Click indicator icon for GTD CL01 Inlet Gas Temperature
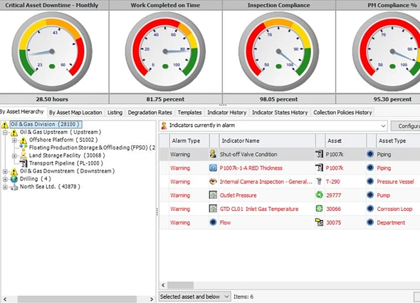The width and height of the screenshot is (420, 303). [x=213, y=208]
